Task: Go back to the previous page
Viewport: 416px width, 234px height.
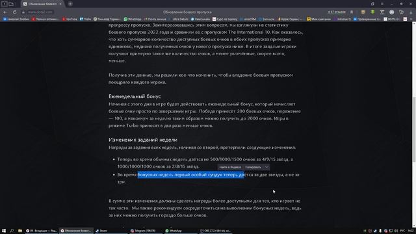Action: click(x=5, y=12)
